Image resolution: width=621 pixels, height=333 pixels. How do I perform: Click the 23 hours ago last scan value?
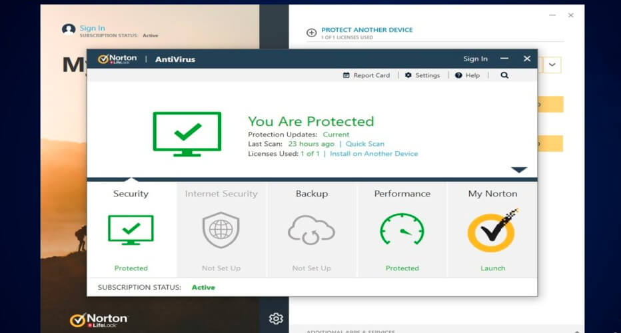(311, 144)
